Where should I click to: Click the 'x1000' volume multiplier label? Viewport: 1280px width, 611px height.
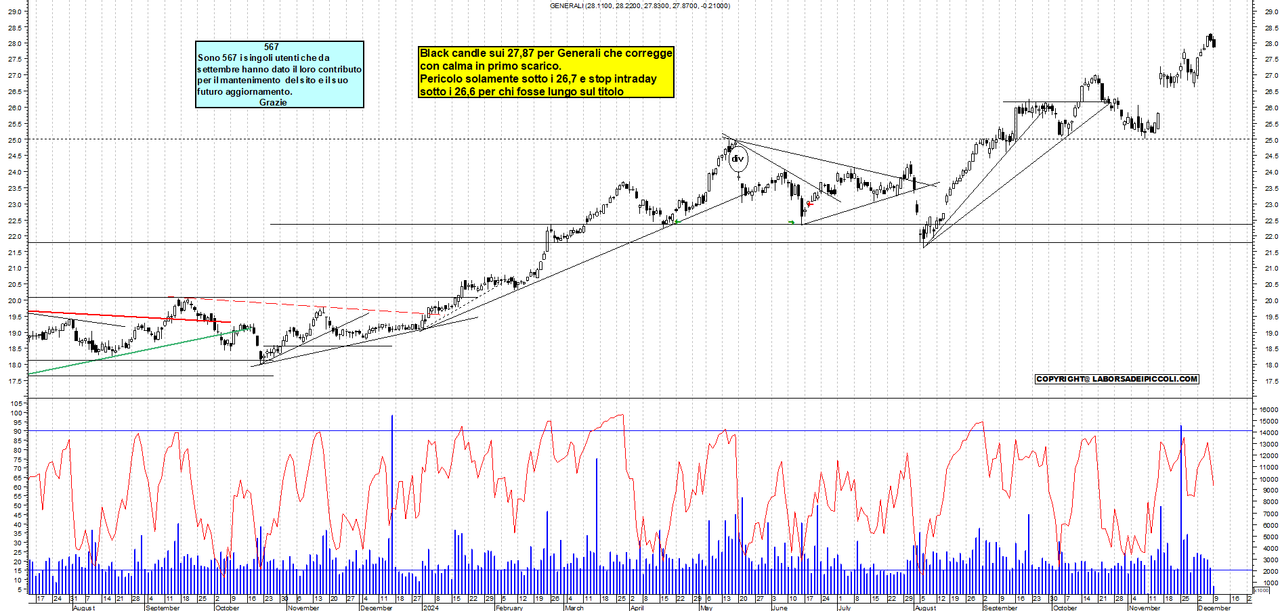coord(1262,591)
